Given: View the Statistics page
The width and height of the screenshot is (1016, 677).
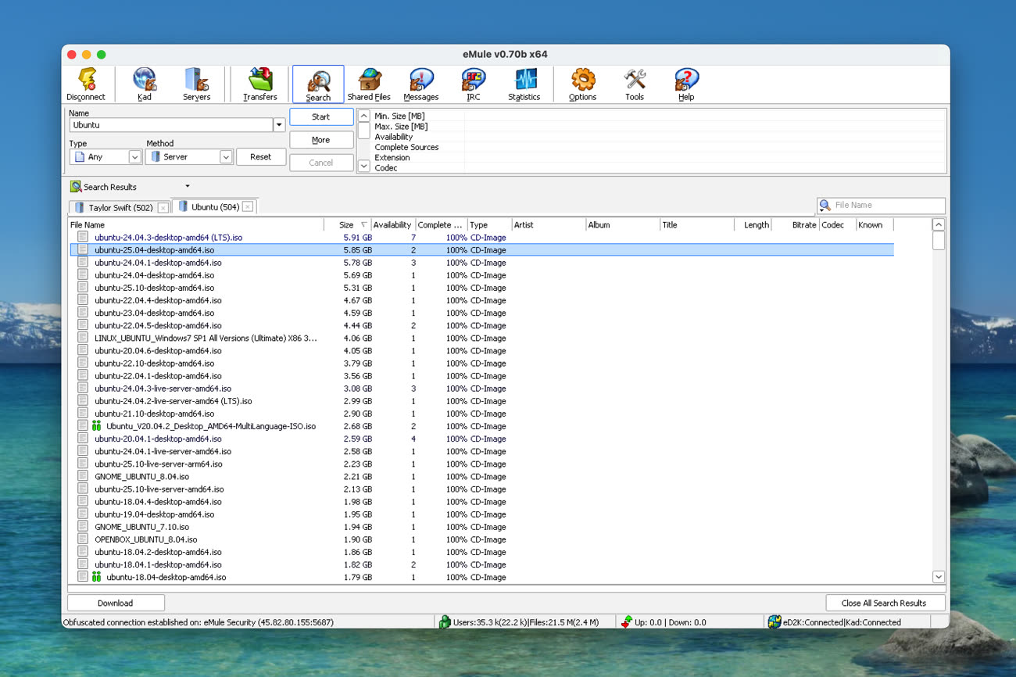Looking at the screenshot, I should point(524,84).
